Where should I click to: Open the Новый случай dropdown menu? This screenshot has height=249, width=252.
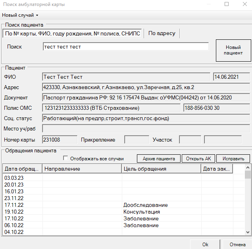(x=20, y=15)
